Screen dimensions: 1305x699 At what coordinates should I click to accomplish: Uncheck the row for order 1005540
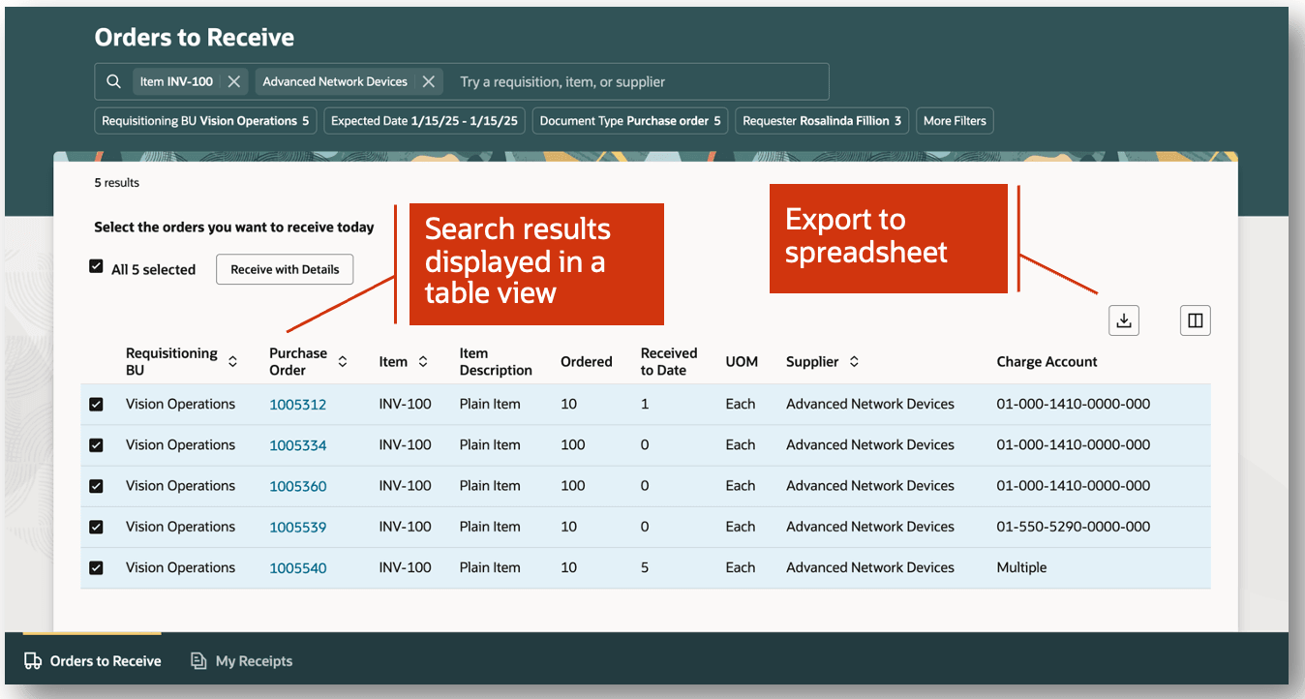pyautogui.click(x=97, y=567)
